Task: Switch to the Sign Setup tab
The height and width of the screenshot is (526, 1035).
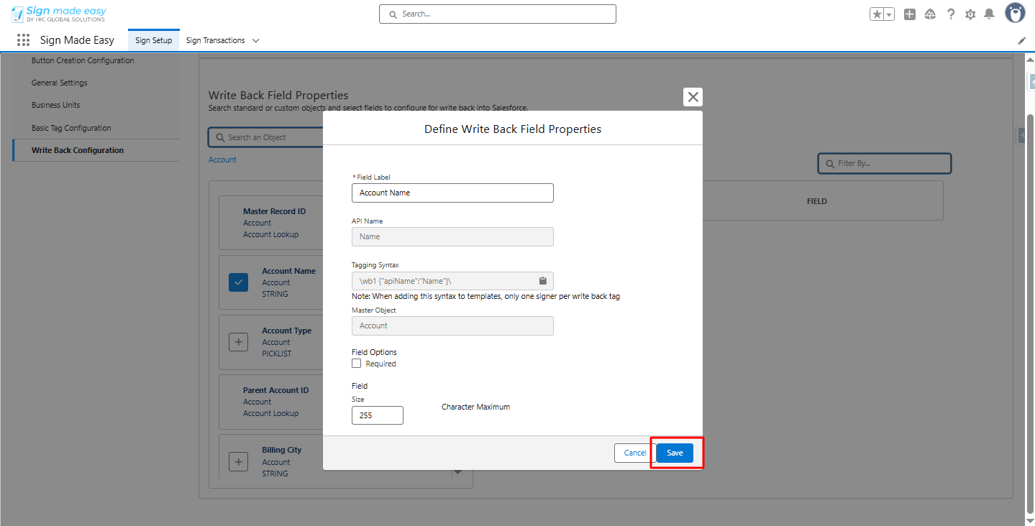Action: 154,40
